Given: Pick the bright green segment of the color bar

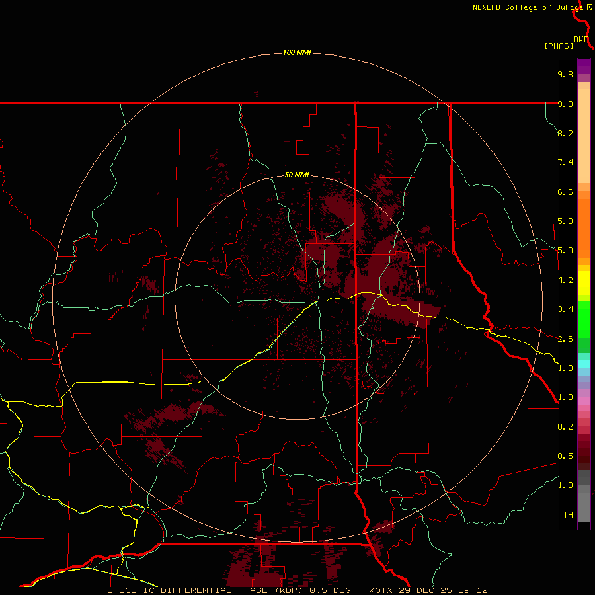Looking at the screenshot, I should pyautogui.click(x=584, y=319).
